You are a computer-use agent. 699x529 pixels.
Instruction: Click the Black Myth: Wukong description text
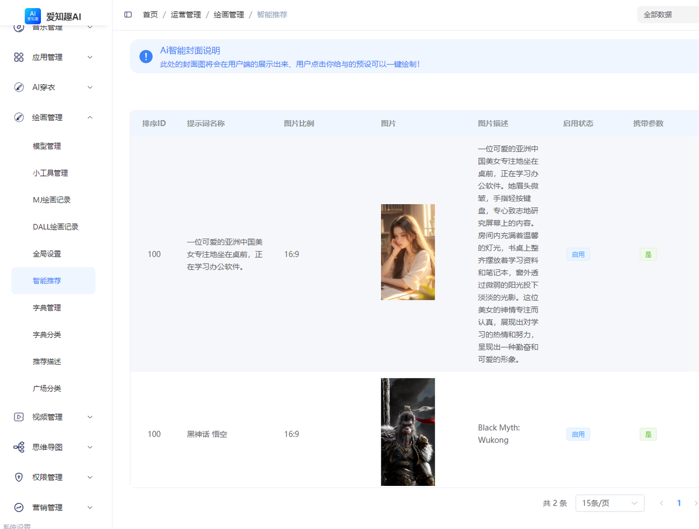tap(499, 434)
